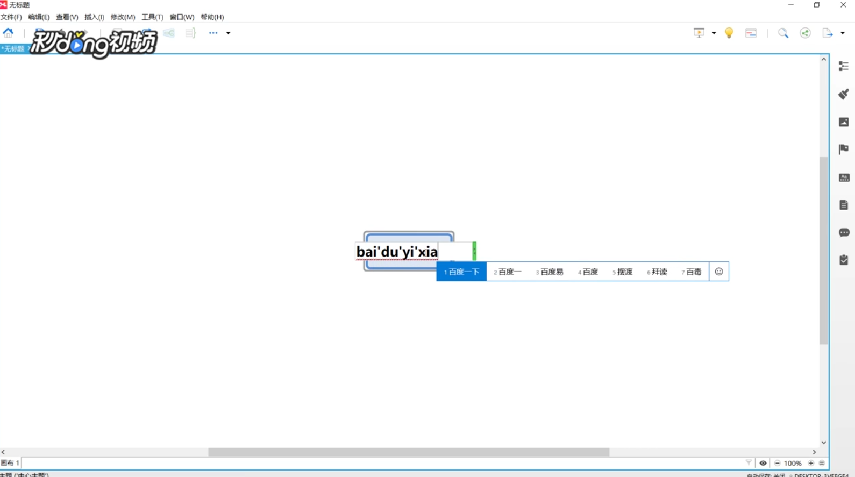Open the 修改(M) menu
This screenshot has height=477, width=855.
coord(123,17)
